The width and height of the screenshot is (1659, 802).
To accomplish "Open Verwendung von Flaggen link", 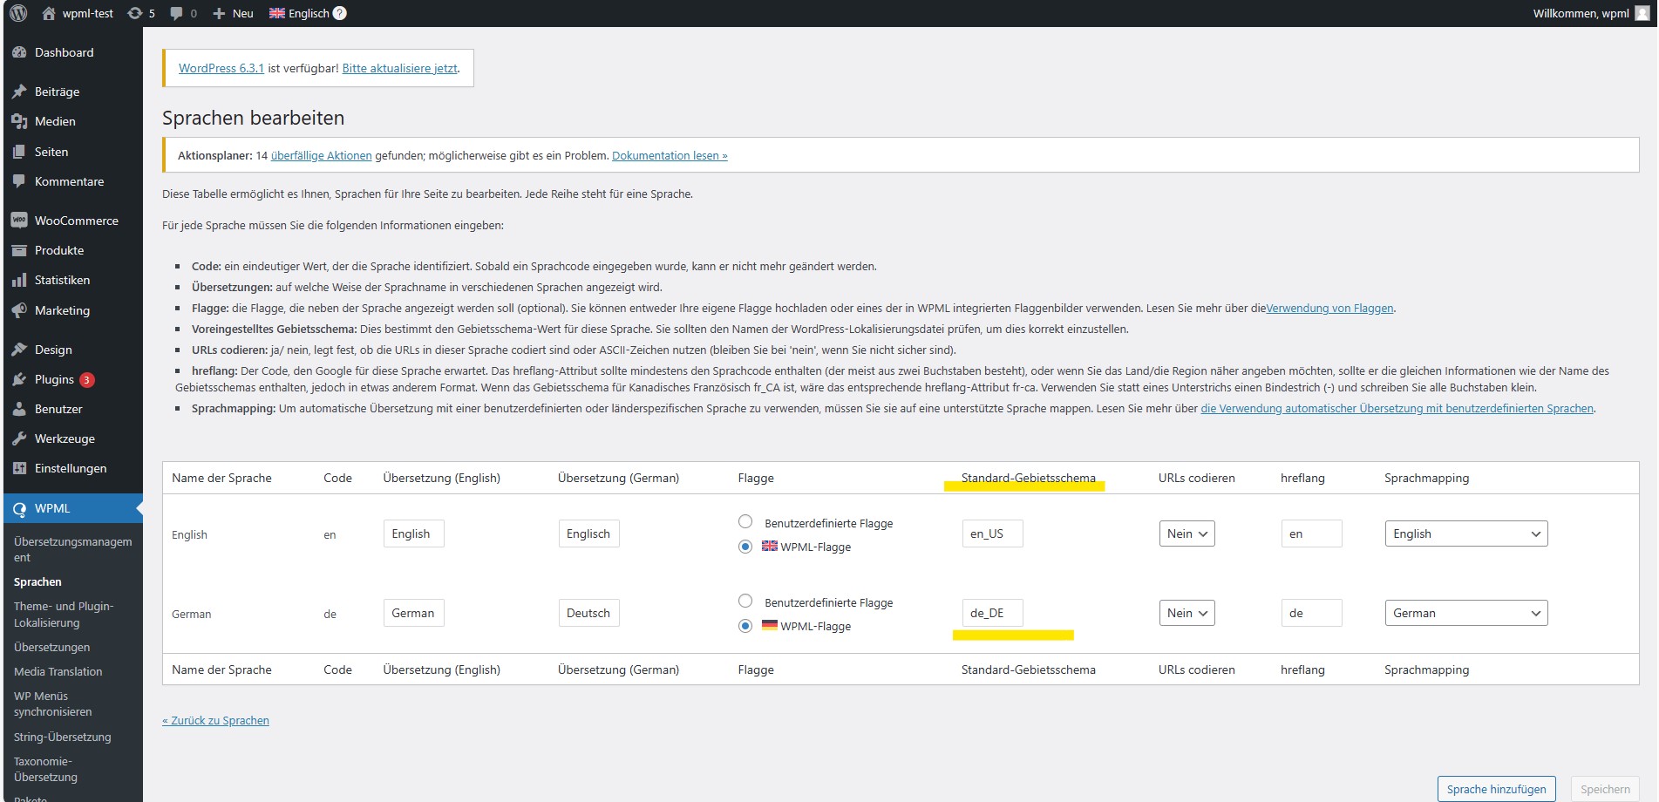I will click(1329, 308).
